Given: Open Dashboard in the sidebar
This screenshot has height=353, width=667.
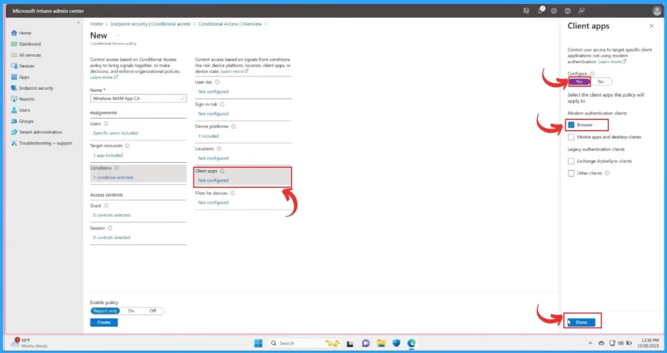Looking at the screenshot, I should tap(26, 44).
